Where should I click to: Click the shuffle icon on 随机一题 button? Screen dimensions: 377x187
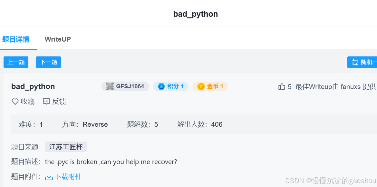pos(354,62)
